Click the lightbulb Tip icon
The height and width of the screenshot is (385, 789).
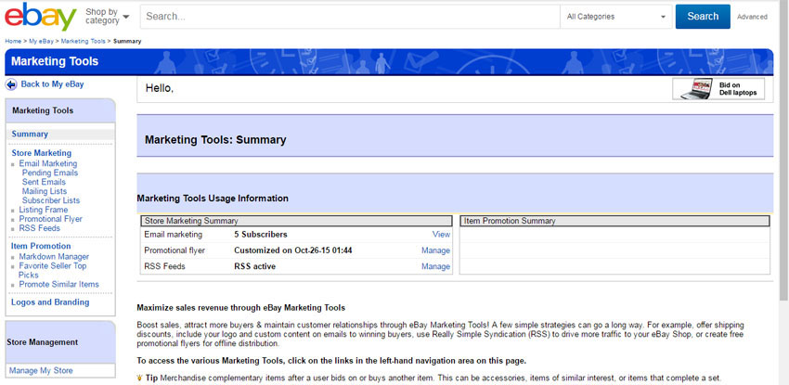(140, 378)
